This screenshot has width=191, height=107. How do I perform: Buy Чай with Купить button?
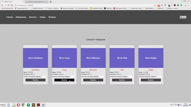tap(122, 80)
